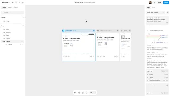Viewport: 170px width, 96px height.
Task: Switch to the Agent tab
Action: 148,7
